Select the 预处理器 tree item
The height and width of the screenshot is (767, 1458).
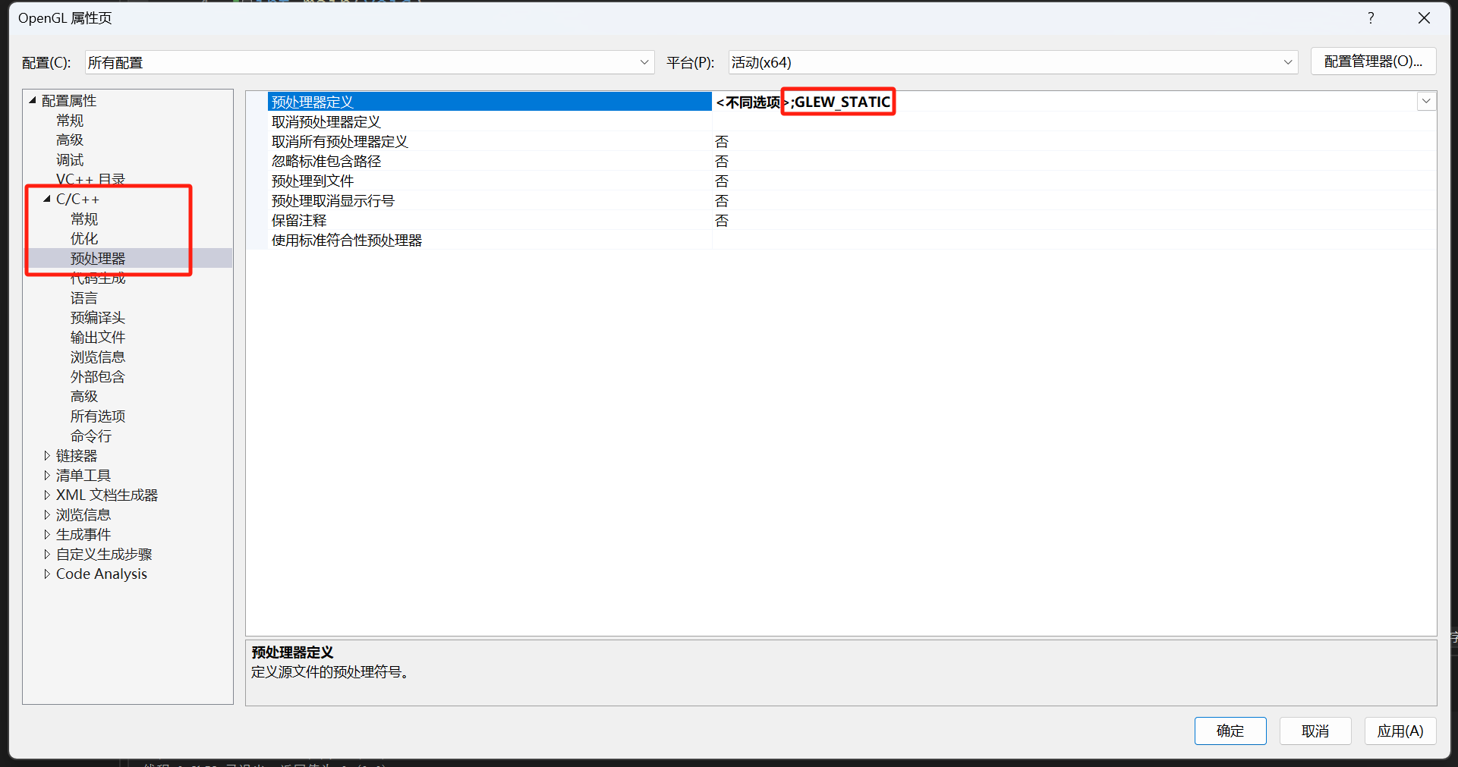coord(98,258)
